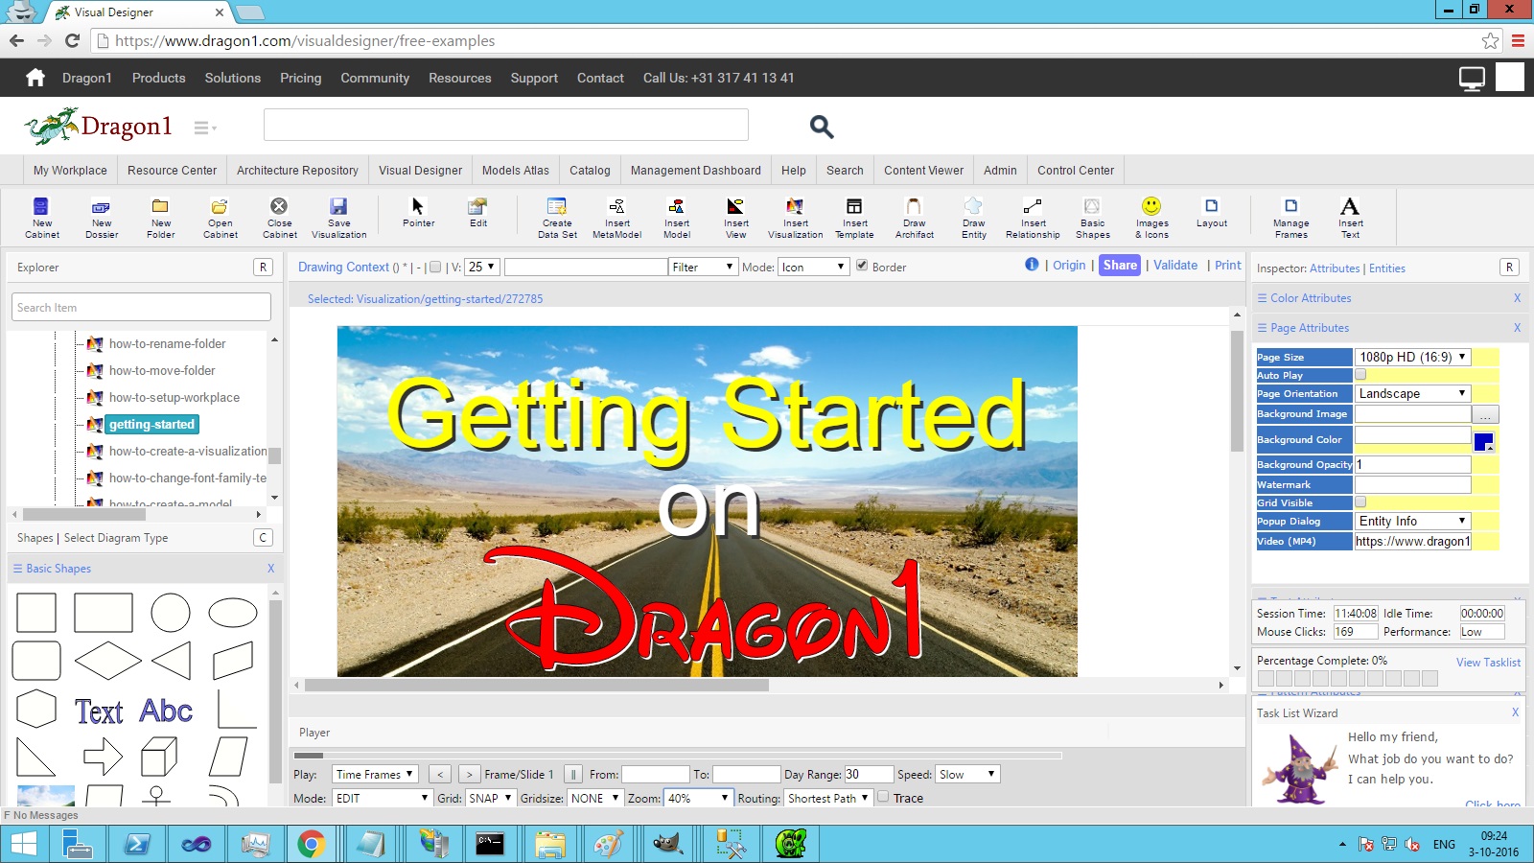This screenshot has height=863, width=1534.
Task: Click the blue info icon near Origin
Action: coord(1032,265)
